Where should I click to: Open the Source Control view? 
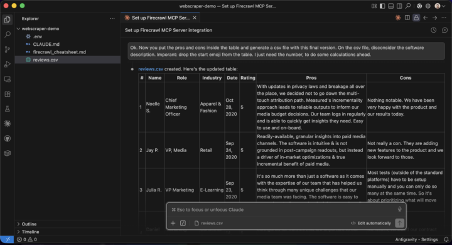(x=8, y=50)
